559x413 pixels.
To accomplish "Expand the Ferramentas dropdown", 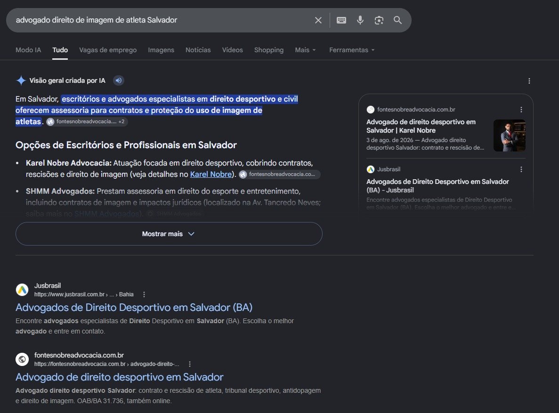I will click(x=352, y=50).
